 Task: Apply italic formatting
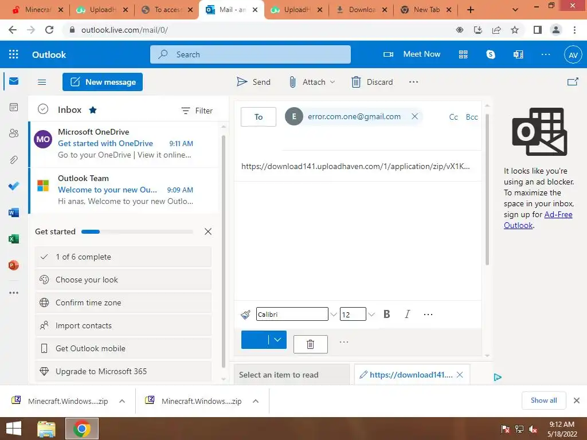point(408,315)
